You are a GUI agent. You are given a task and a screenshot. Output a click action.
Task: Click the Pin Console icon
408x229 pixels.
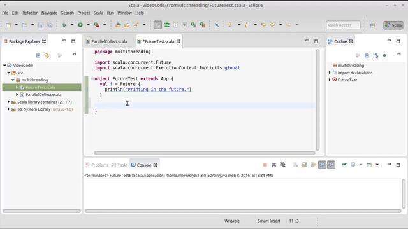coord(344,165)
